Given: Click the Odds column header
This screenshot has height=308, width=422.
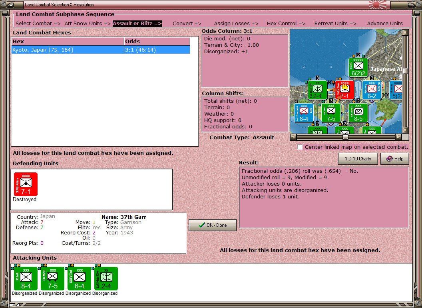Looking at the screenshot, I should point(157,42).
